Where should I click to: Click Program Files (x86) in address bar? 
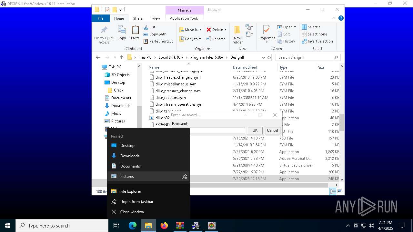coord(206,57)
